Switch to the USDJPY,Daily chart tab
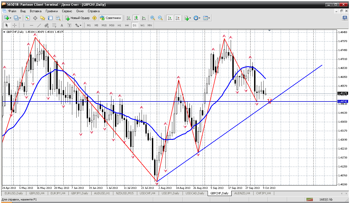This screenshot has height=203, width=350. [171, 193]
